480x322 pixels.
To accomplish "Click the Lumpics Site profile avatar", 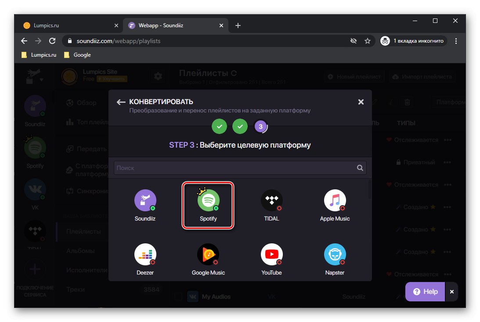I will [69, 76].
